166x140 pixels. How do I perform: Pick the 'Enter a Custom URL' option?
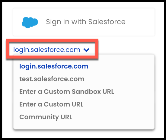51,104
